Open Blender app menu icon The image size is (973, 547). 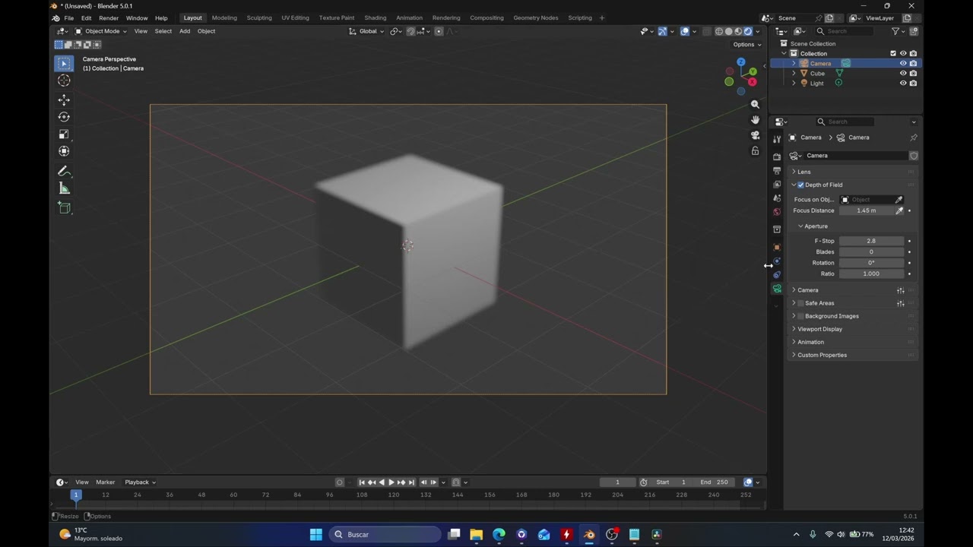(x=55, y=17)
